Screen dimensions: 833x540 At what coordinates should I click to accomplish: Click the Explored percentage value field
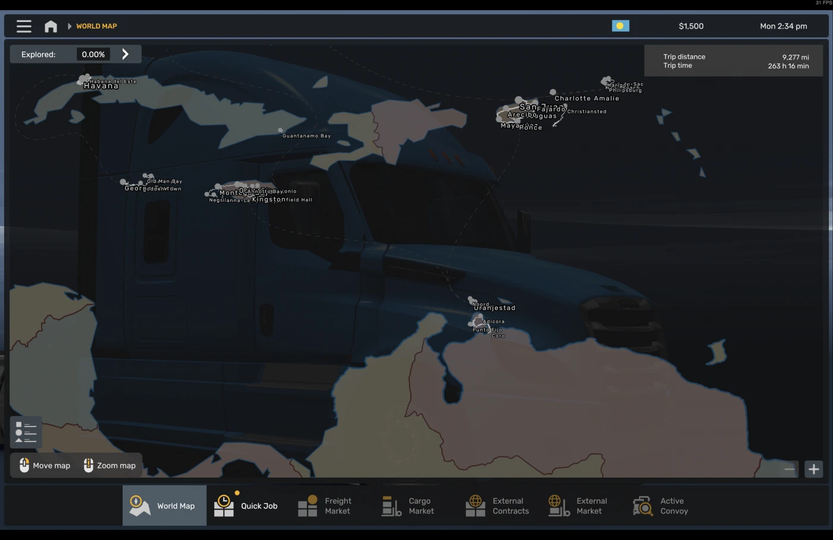[x=93, y=53]
